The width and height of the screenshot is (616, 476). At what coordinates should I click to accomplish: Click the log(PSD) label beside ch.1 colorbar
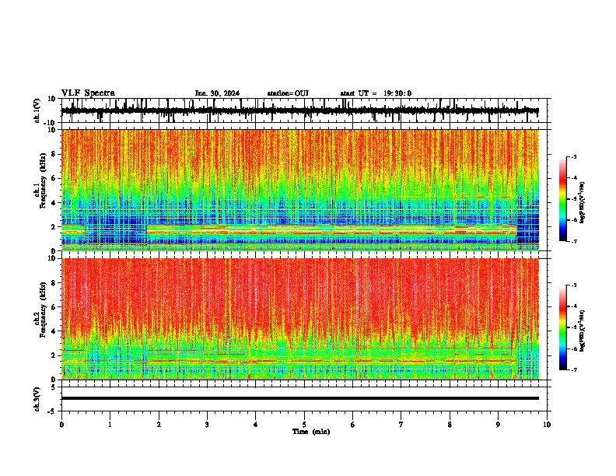click(583, 202)
